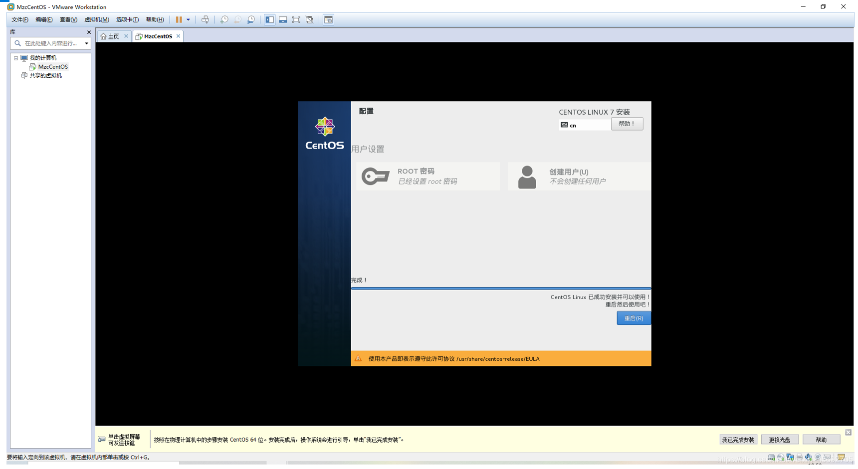858x469 pixels.
Task: Open the 帮助(H) menu
Action: 155,20
